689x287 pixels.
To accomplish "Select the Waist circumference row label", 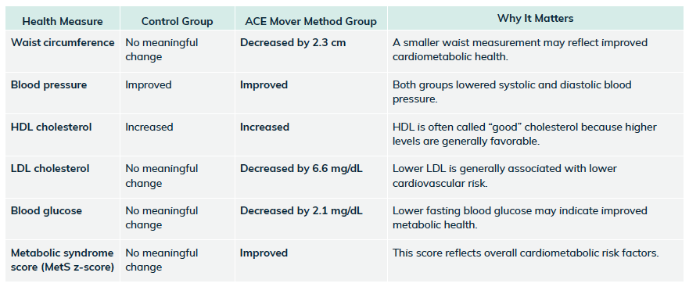I will [63, 43].
